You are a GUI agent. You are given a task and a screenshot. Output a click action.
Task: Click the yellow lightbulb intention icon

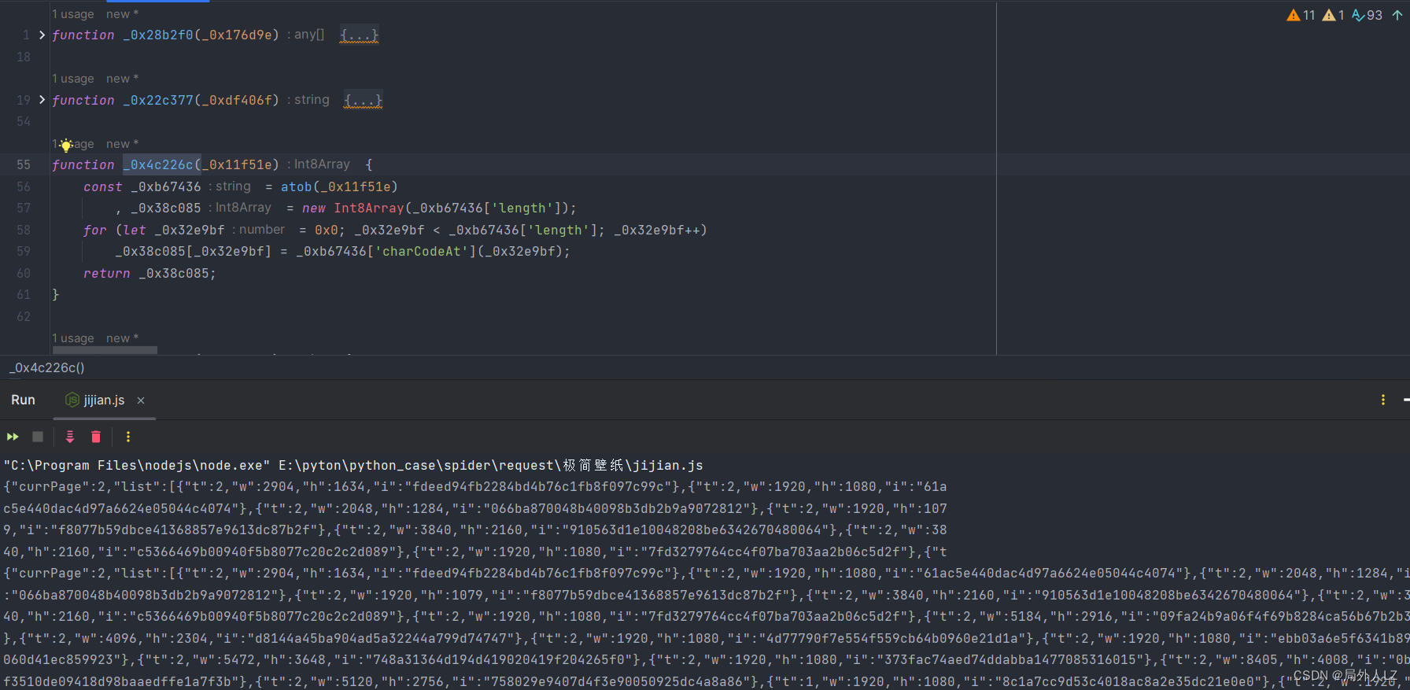coord(66,145)
